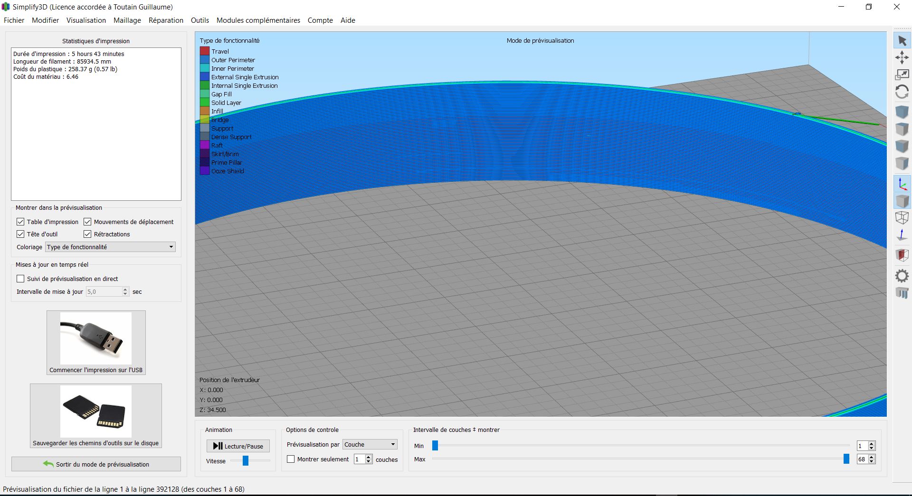Click USB cable print image
The height and width of the screenshot is (496, 912).
coord(96,338)
